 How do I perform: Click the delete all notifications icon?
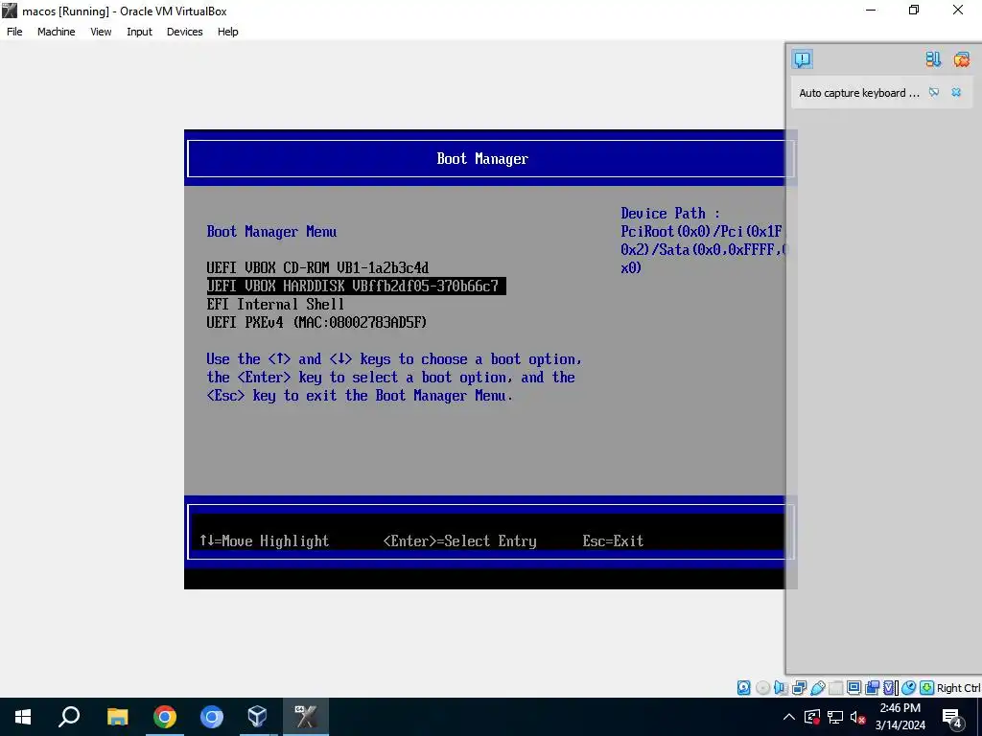[961, 59]
